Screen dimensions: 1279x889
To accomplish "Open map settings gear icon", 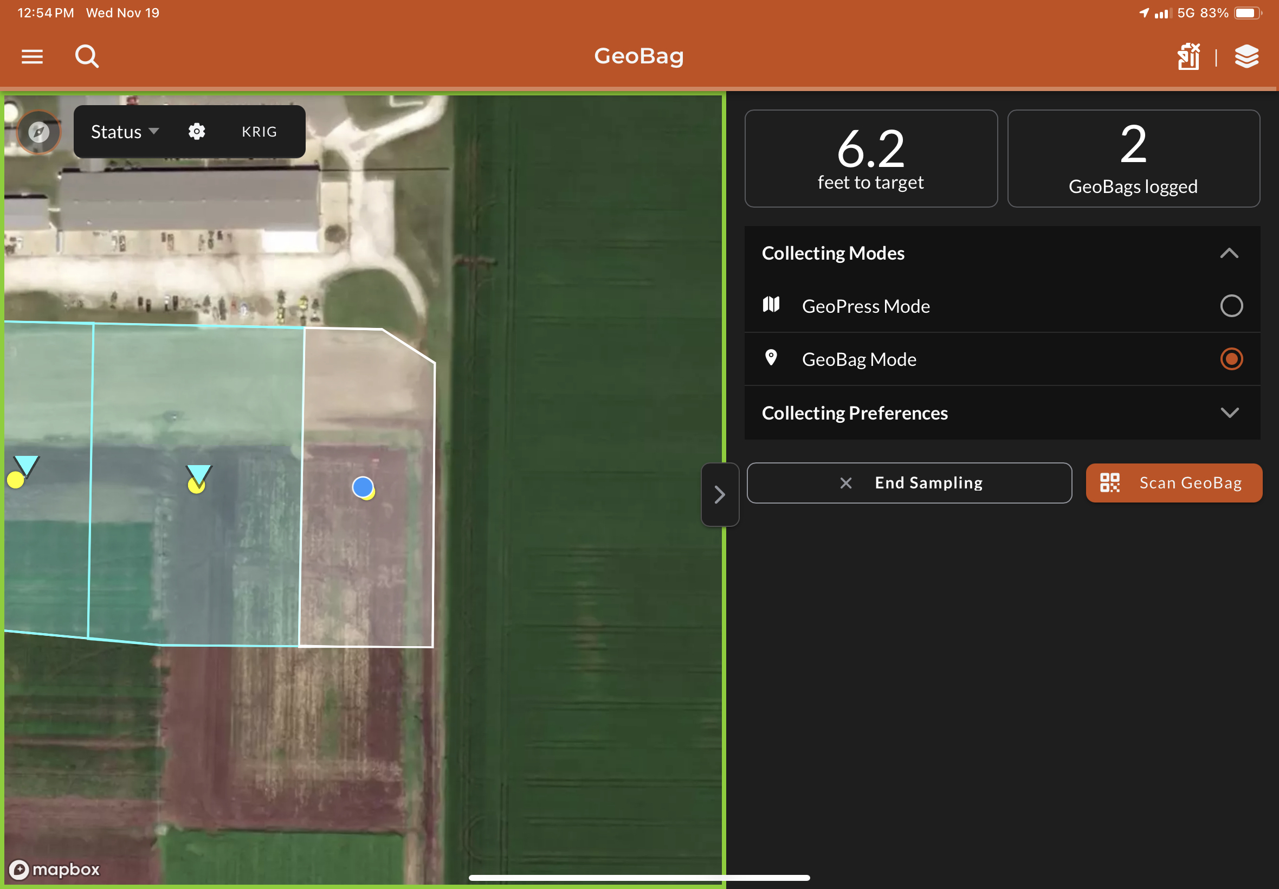I will [197, 132].
